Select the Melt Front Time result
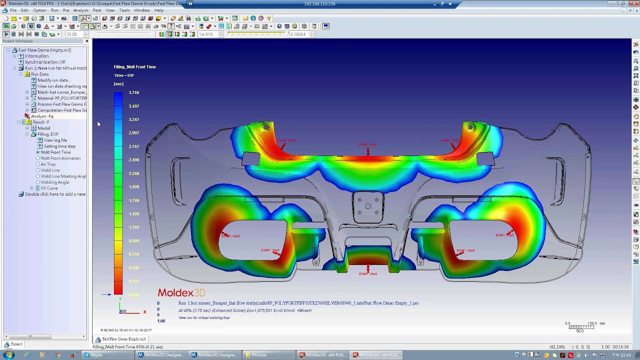This screenshot has width=640, height=360. pos(55,152)
